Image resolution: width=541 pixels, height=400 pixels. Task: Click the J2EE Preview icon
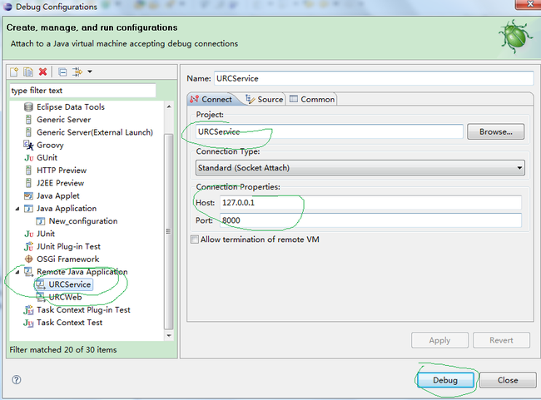28,183
